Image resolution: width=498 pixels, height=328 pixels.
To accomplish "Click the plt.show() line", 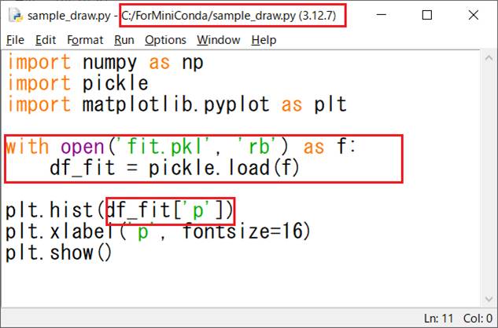I will pos(60,253).
